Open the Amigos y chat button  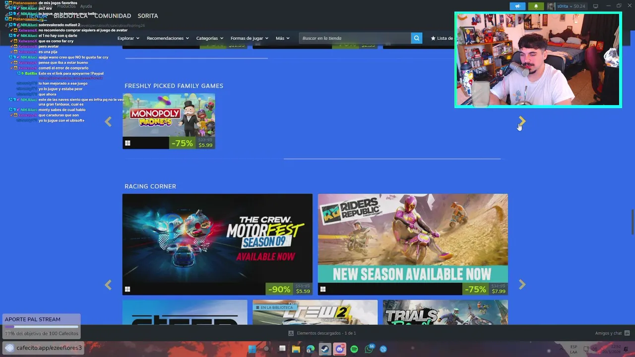tap(612, 333)
